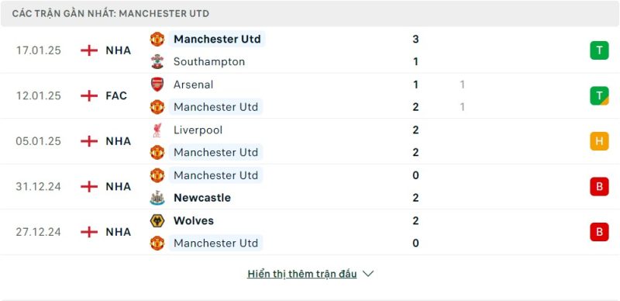This screenshot has width=620, height=301.
Task: Click the Arsenal club crest icon
Action: point(157,85)
